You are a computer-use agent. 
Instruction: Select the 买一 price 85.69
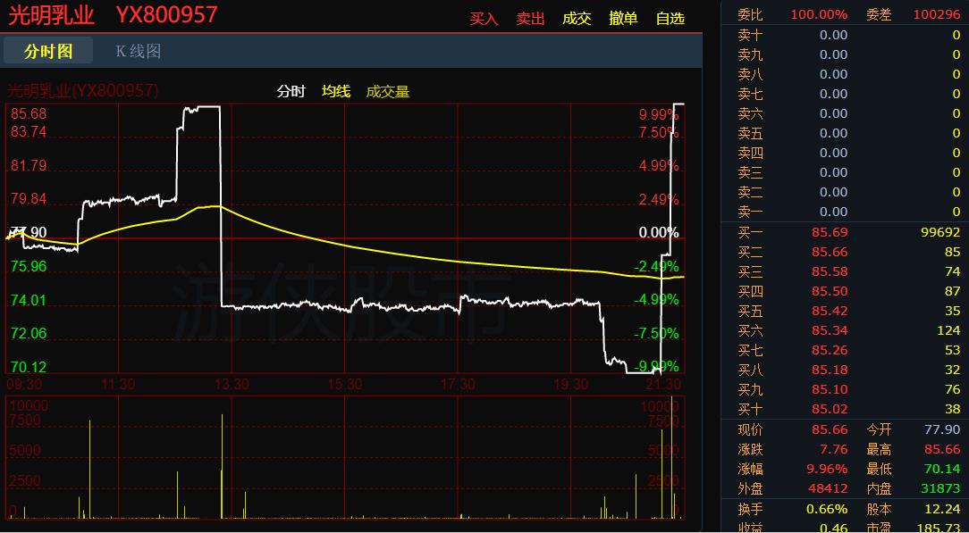829,232
